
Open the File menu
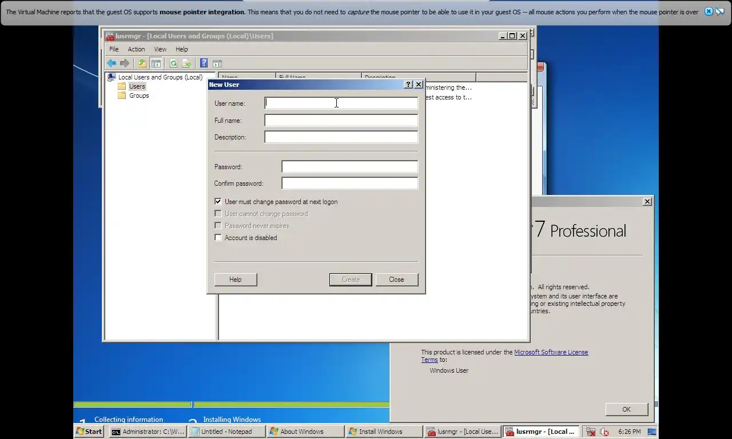coord(114,49)
